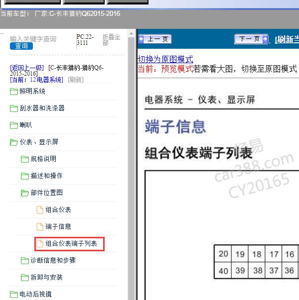Click the 刷新当 refresh link in header
This screenshot has height=300, width=299.
pyautogui.click(x=287, y=39)
